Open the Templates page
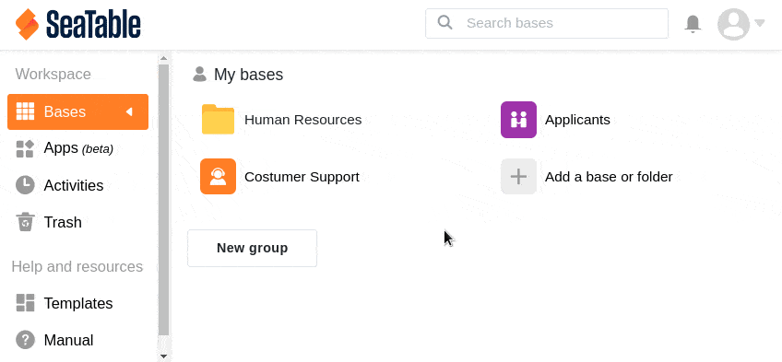 (77, 303)
